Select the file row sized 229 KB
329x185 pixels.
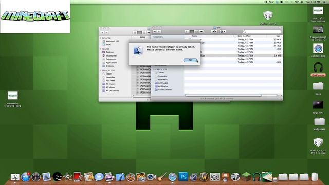point(233,39)
